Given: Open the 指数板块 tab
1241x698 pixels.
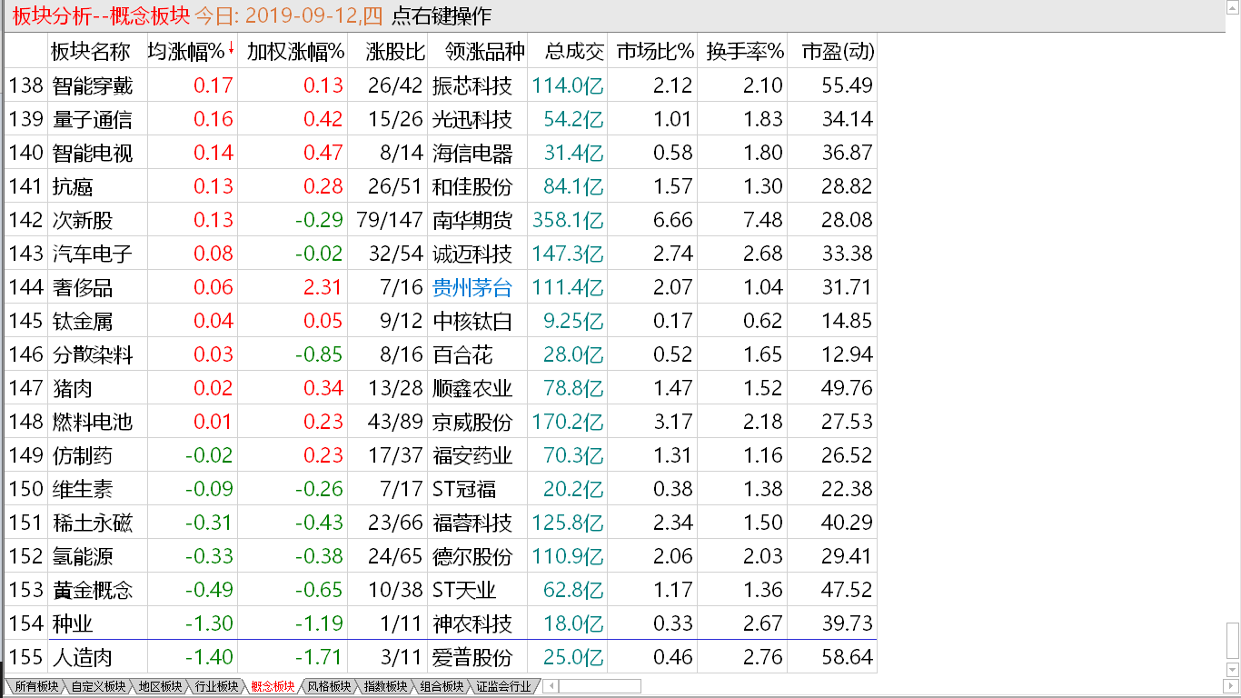Looking at the screenshot, I should tap(385, 686).
